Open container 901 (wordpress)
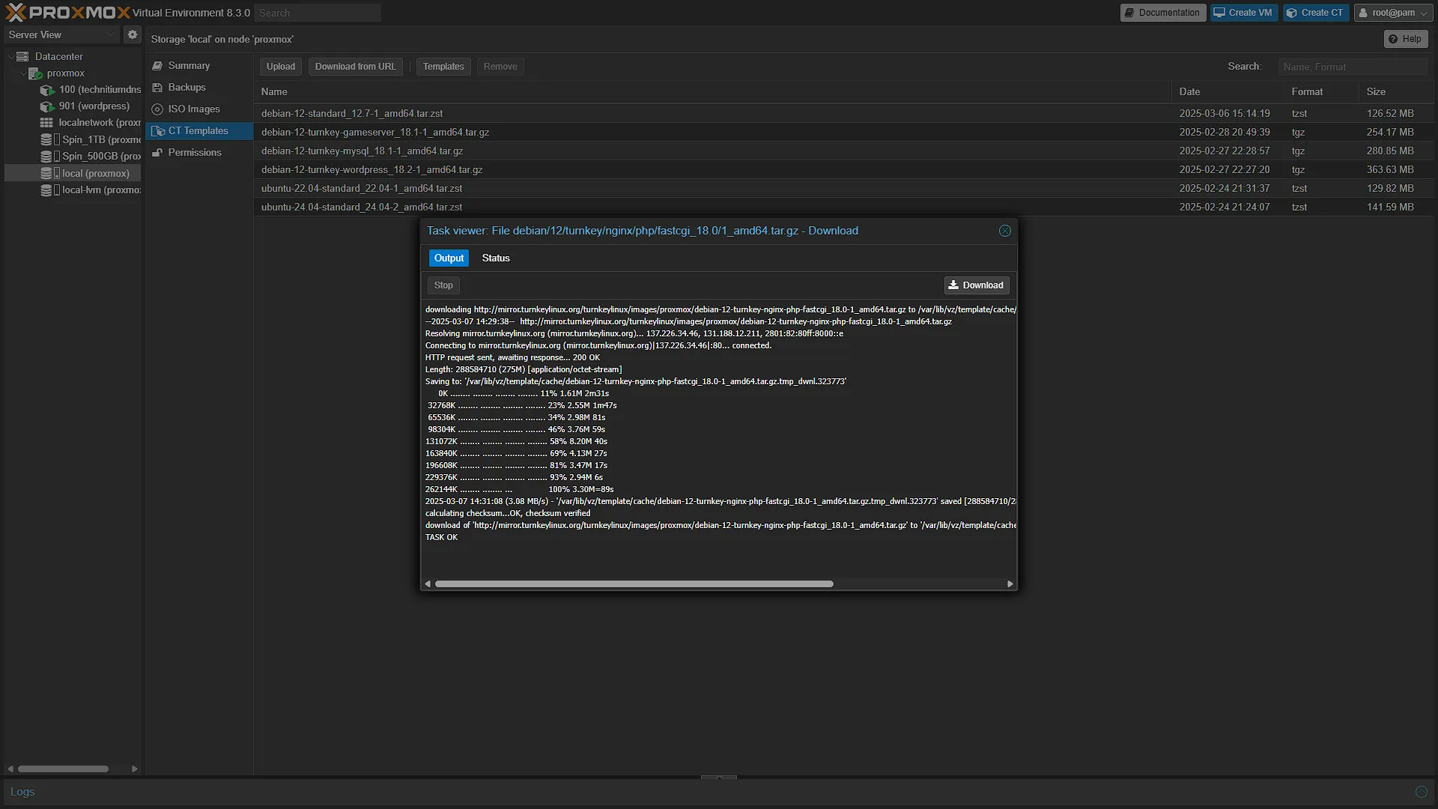The image size is (1438, 809). (x=85, y=106)
